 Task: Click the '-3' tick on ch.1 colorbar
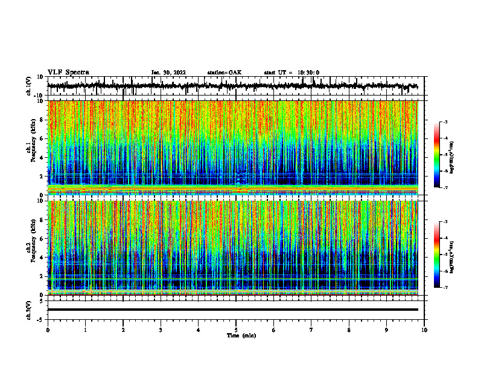click(445, 122)
